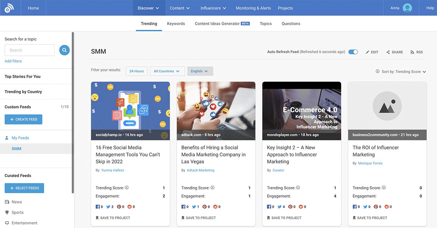437x228 pixels.
Task: Click the topic search input field
Action: 29,50
